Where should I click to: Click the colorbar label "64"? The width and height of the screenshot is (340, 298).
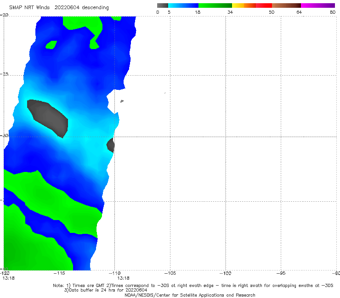[299, 12]
